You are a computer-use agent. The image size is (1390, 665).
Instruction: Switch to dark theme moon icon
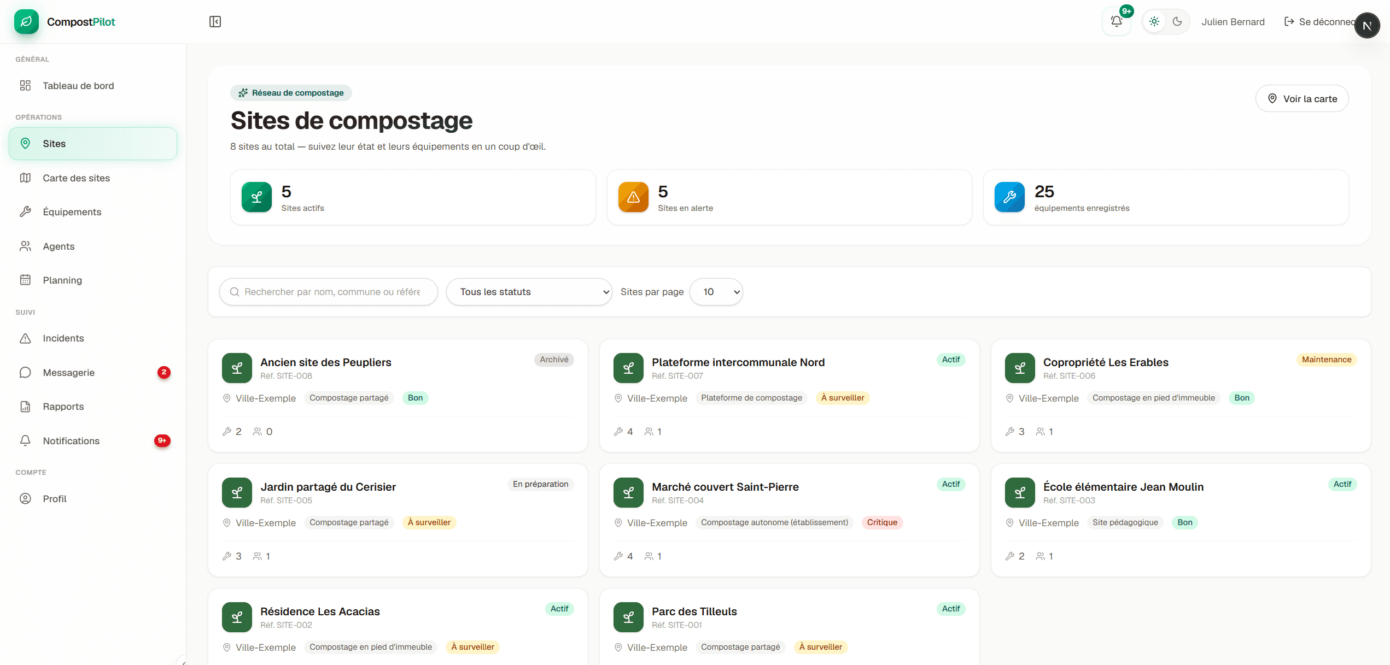(1177, 22)
